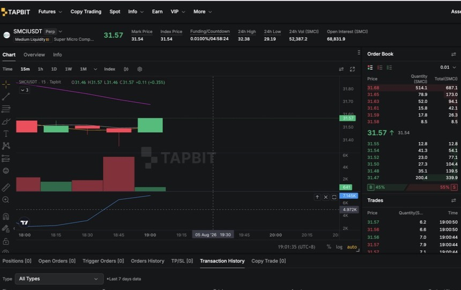Open the Orders History tab
This screenshot has height=290, width=461.
coord(147,261)
